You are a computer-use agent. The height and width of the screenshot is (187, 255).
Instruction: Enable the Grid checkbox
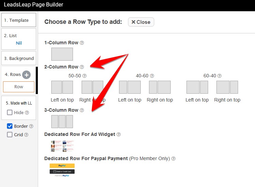point(10,135)
